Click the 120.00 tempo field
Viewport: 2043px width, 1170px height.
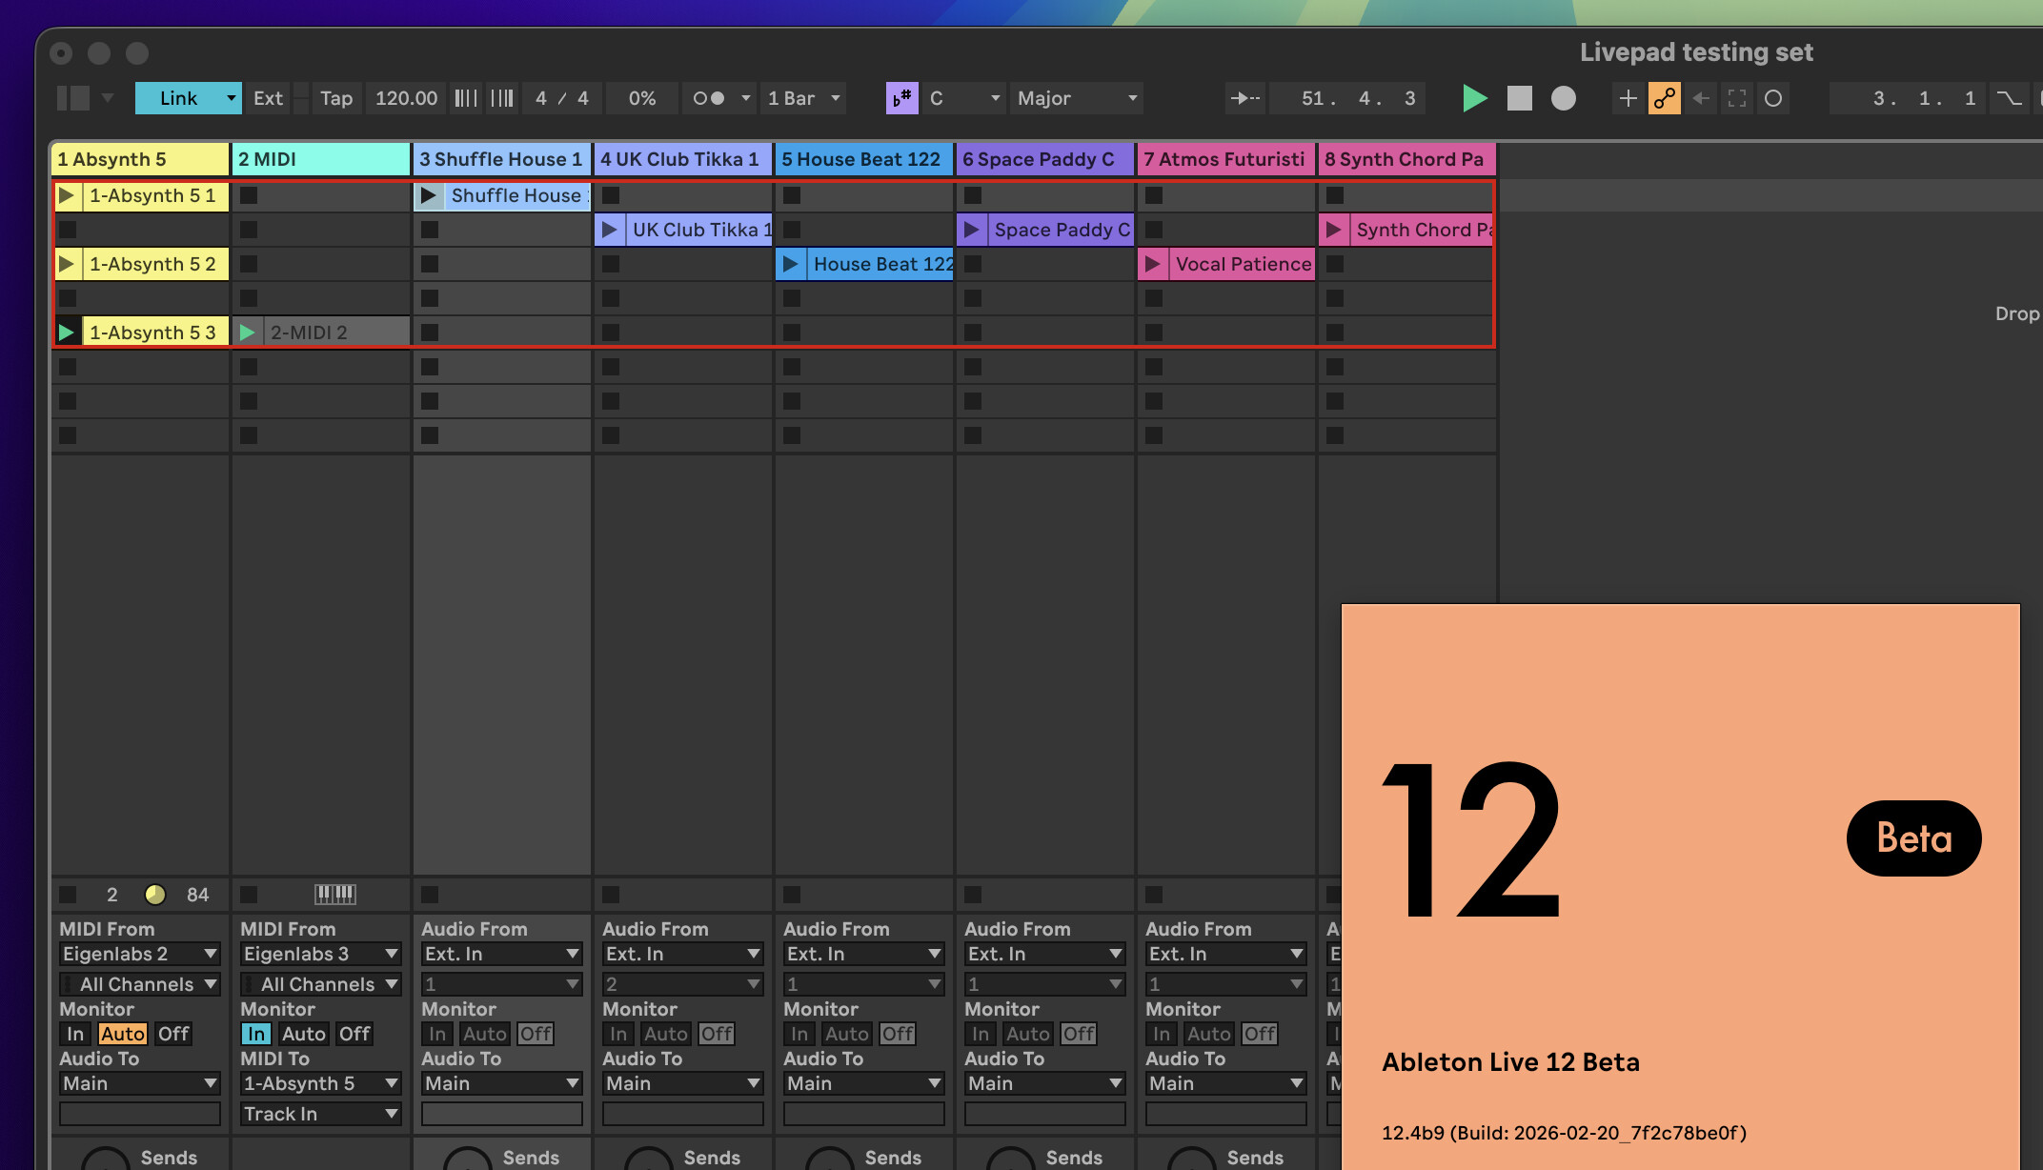[x=406, y=98]
